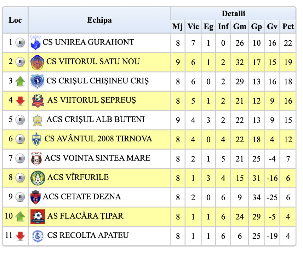Click the Vic column header
Image resolution: width=303 pixels, height=260 pixels.
pyautogui.click(x=193, y=27)
